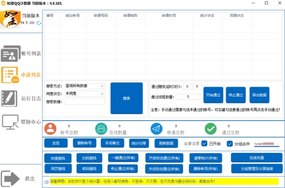This screenshot has width=285, height=188.
Task: Click the 开始通过 button
Action: (x=213, y=95)
